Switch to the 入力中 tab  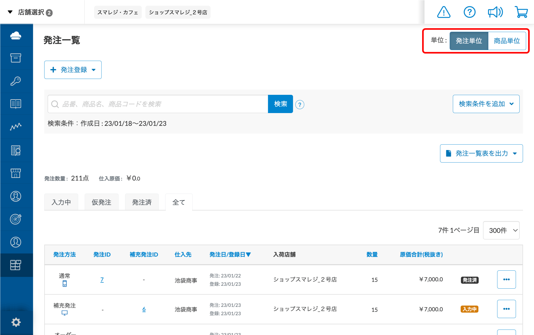point(61,202)
